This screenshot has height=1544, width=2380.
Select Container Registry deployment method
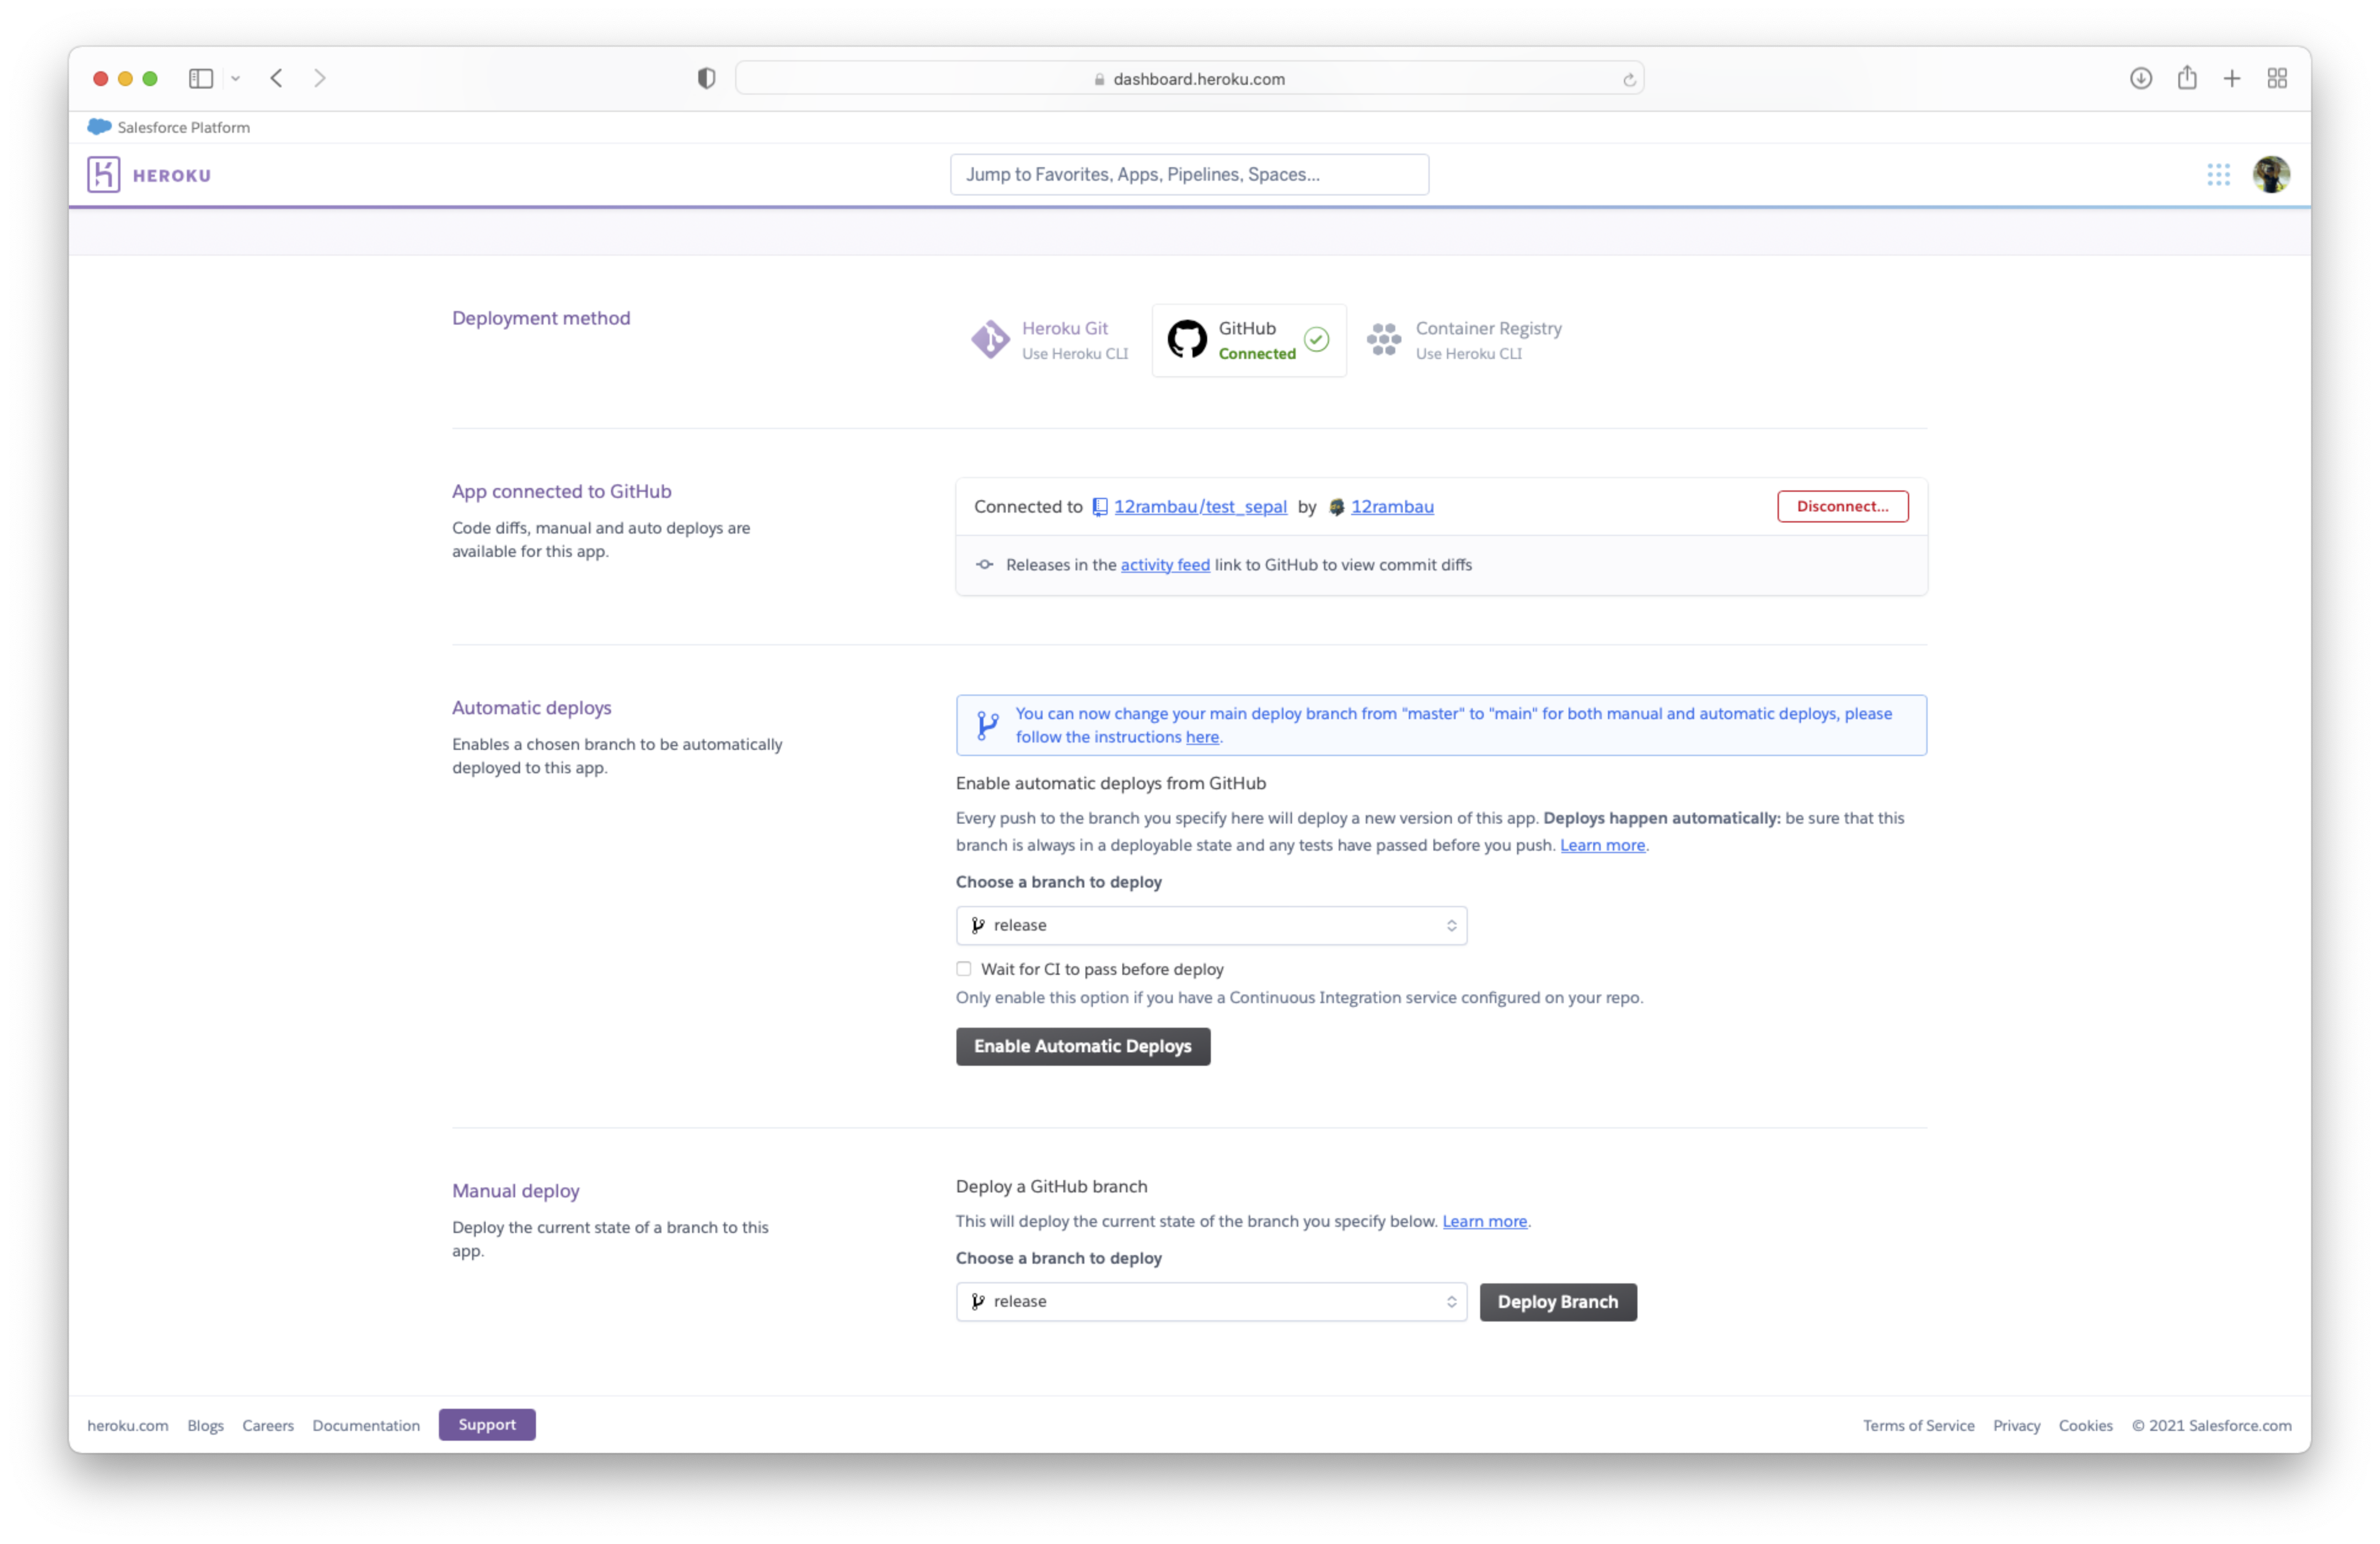coord(1464,340)
